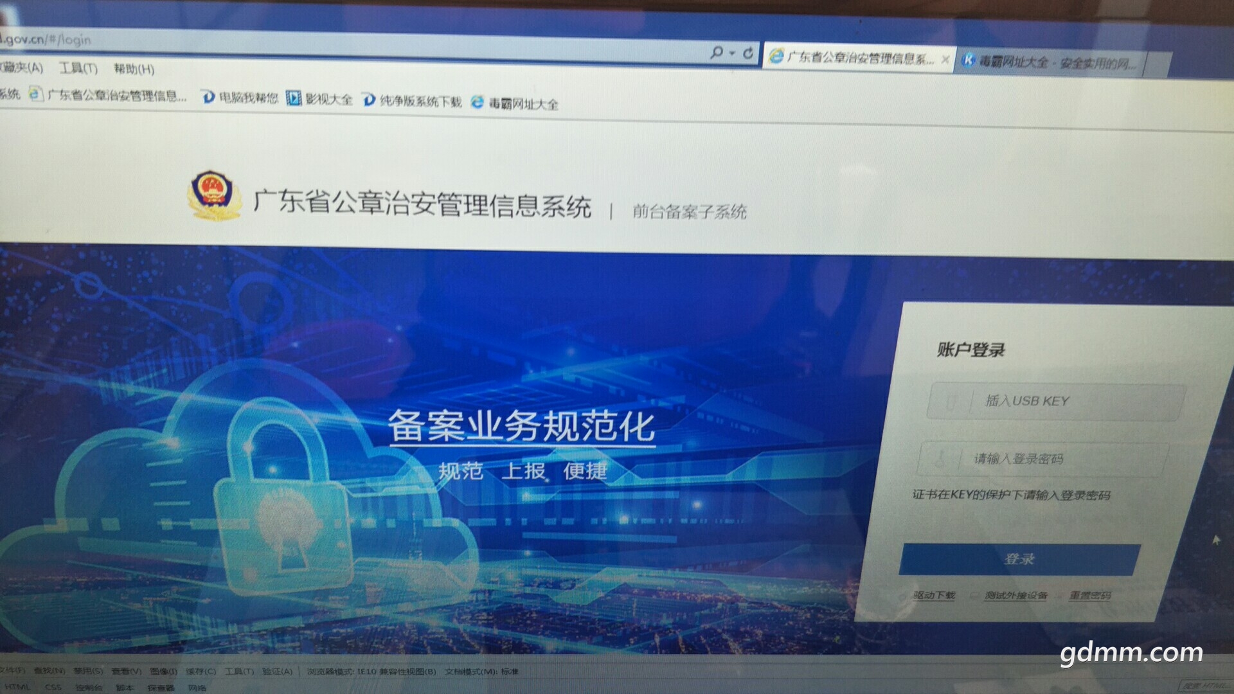1234x694 pixels.
Task: Open 查看(V) menu in developer tools
Action: [x=127, y=671]
